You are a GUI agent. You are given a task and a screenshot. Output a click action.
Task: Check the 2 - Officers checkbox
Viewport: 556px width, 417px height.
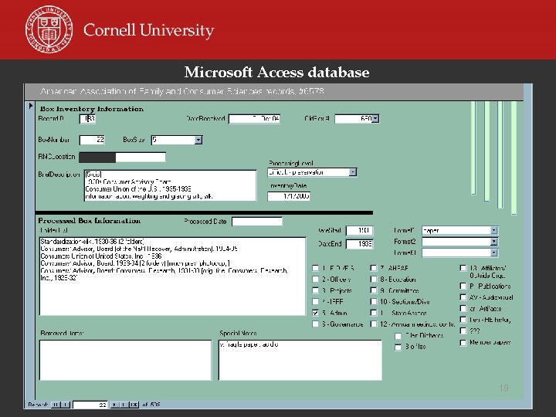(x=315, y=279)
